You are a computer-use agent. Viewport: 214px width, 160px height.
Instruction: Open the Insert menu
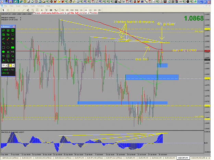(18, 6)
